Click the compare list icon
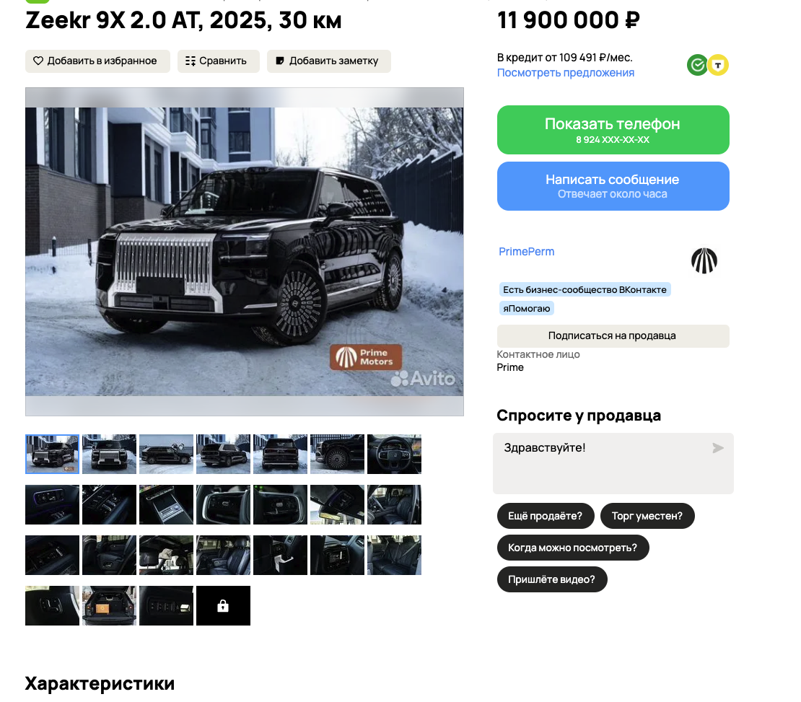Image resolution: width=801 pixels, height=702 pixels. click(190, 61)
